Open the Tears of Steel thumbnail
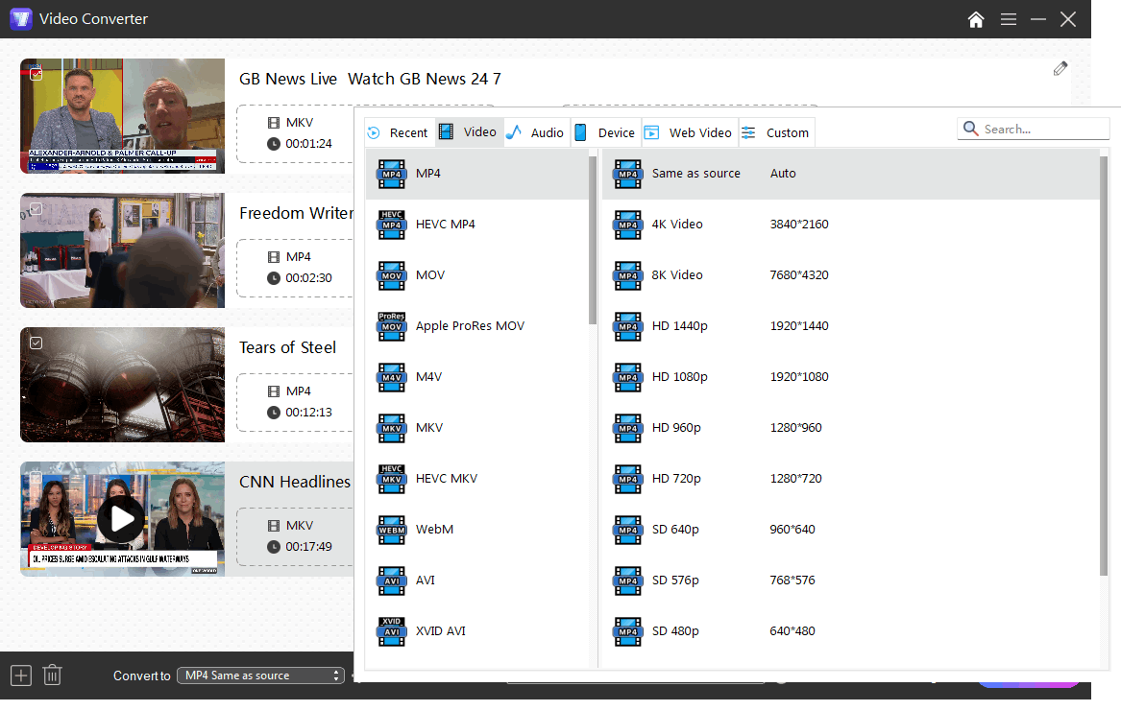Image resolution: width=1121 pixels, height=711 pixels. click(122, 385)
